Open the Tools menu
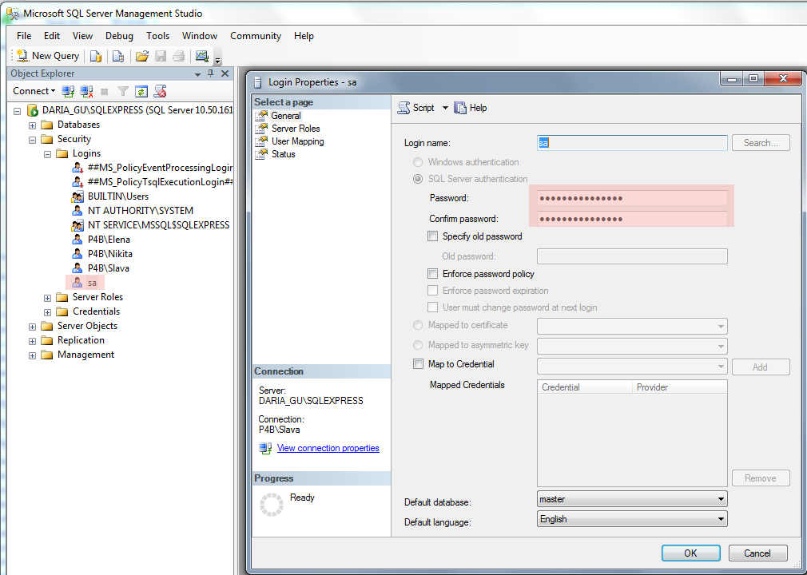807x575 pixels. (x=157, y=35)
